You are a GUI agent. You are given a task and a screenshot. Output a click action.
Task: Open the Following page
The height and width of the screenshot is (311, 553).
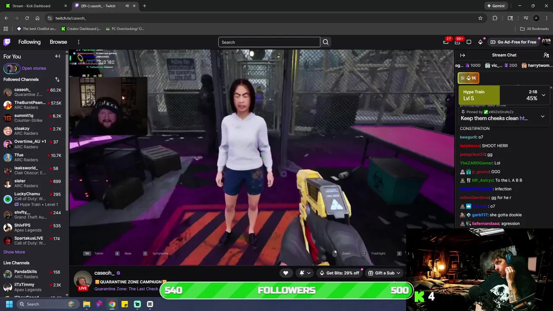pyautogui.click(x=29, y=42)
